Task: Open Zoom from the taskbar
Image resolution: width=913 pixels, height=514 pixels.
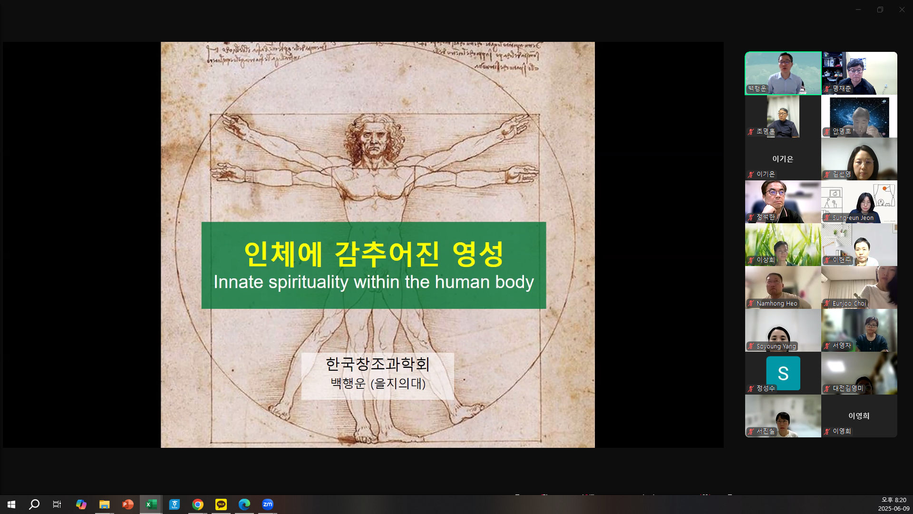Action: click(268, 504)
